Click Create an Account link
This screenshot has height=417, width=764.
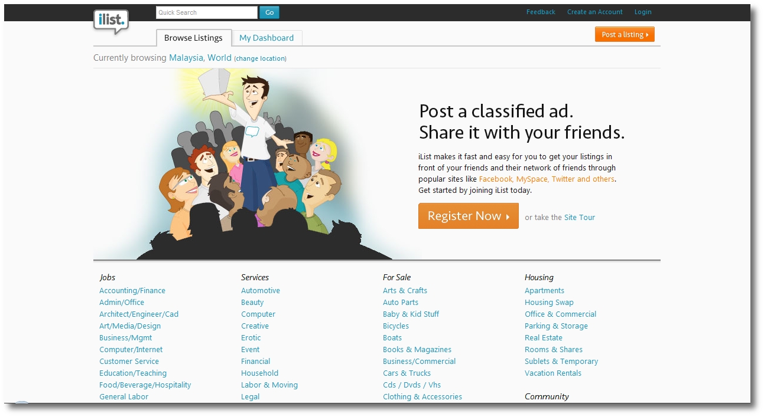click(594, 12)
